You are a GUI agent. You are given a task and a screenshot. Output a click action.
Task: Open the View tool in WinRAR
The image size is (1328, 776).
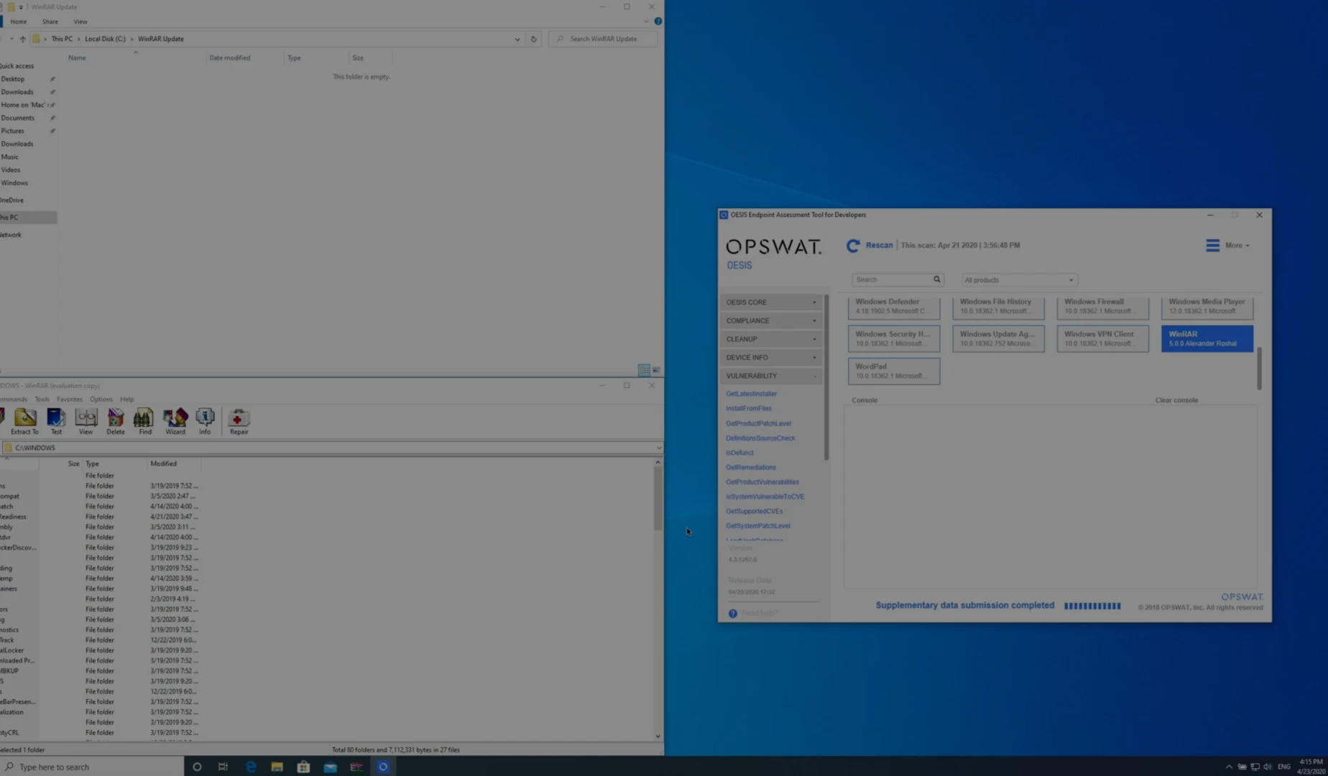click(x=86, y=421)
